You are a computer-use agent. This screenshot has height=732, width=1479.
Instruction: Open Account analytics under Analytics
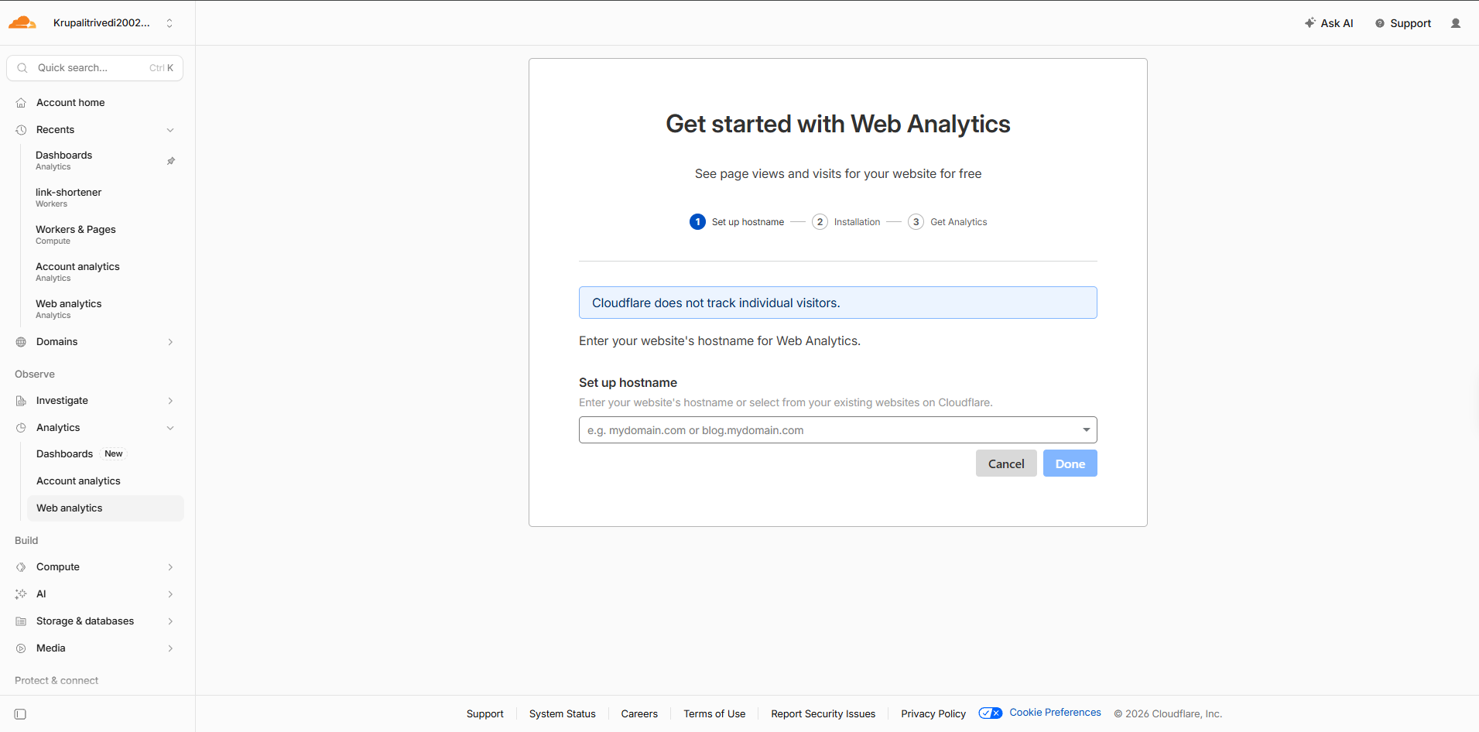click(105, 481)
